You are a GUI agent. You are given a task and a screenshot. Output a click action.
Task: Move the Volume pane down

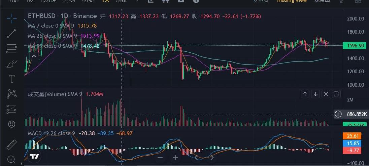pos(315,94)
